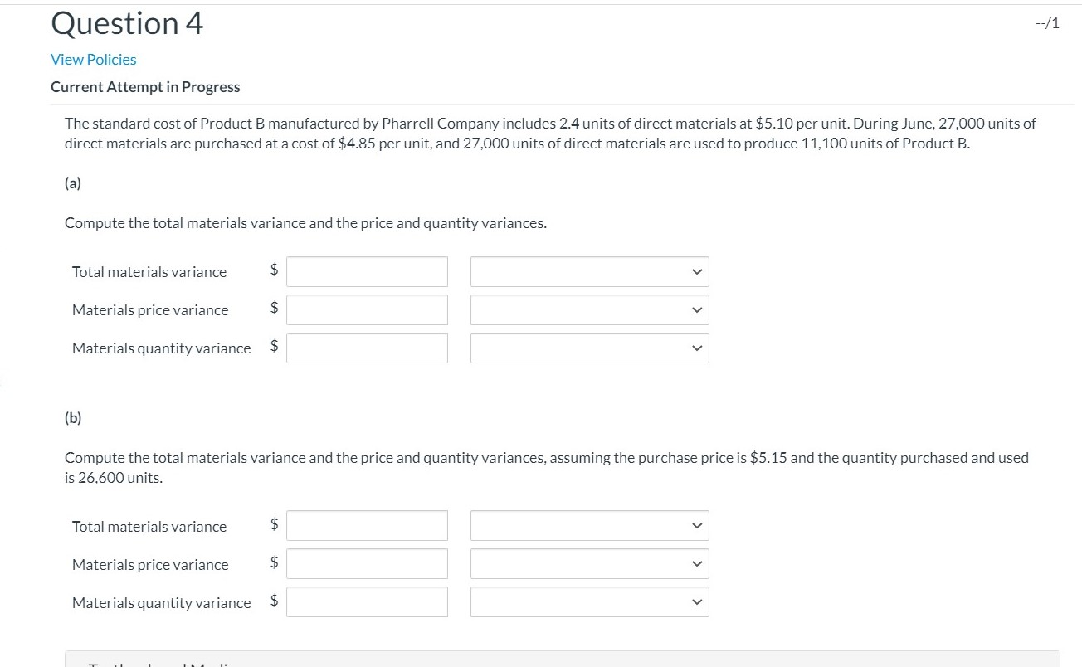Click the chevron icon beside Materials quantity variance in (b)
This screenshot has width=1082, height=667.
pos(698,601)
